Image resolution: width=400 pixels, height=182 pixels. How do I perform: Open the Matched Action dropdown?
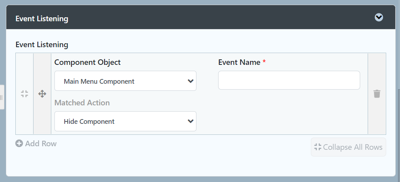coord(125,121)
